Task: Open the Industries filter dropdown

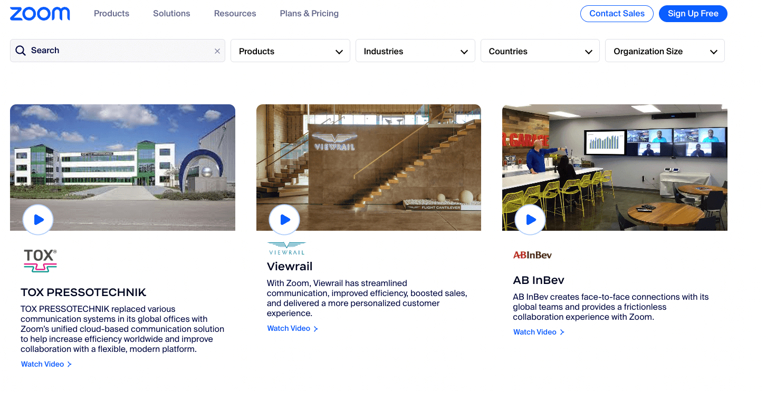Action: (415, 51)
